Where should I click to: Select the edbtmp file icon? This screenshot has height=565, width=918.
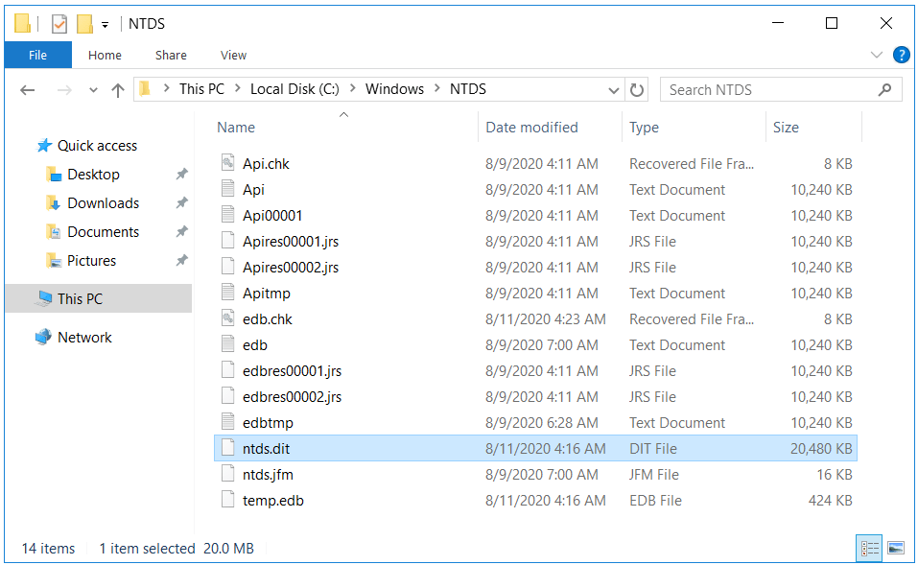pos(228,421)
